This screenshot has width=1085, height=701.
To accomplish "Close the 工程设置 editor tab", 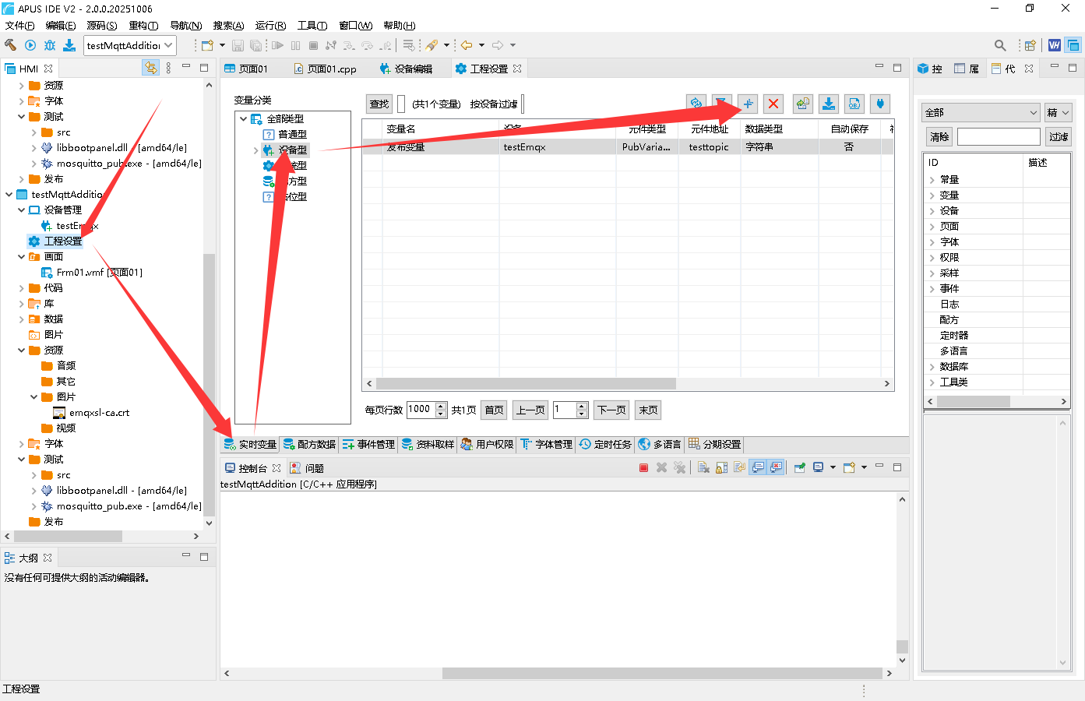I will [x=517, y=69].
